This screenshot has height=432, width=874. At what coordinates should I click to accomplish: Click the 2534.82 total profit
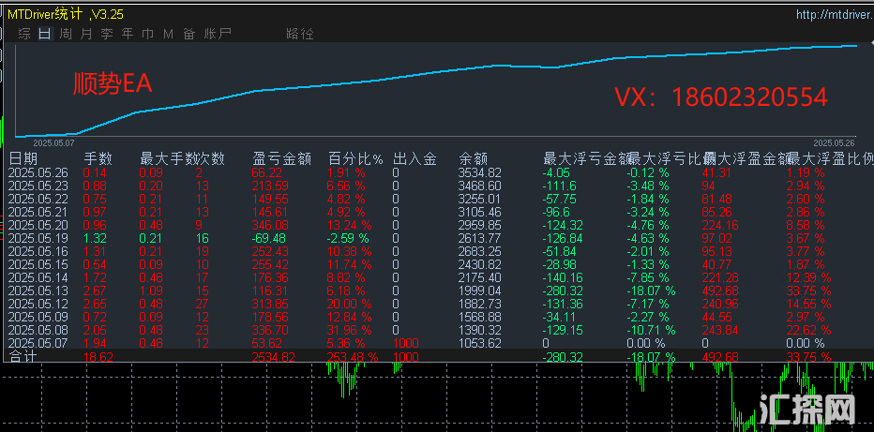click(x=274, y=357)
